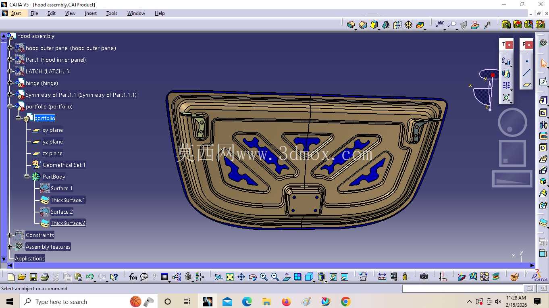Click the Zoom In magnifier icon
Viewport: 549px width, 308px height.
(264, 277)
